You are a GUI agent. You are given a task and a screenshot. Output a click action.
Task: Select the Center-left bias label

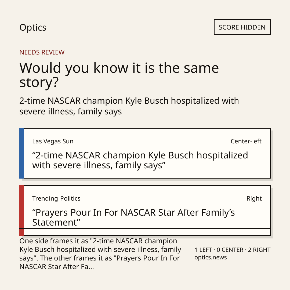click(246, 141)
